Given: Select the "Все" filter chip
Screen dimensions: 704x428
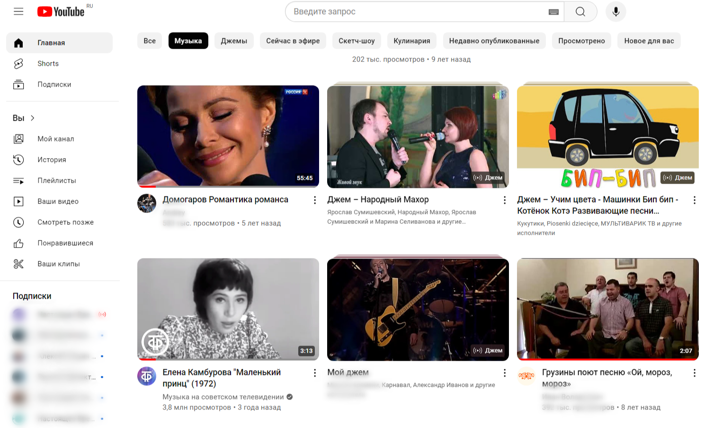Looking at the screenshot, I should pyautogui.click(x=150, y=41).
